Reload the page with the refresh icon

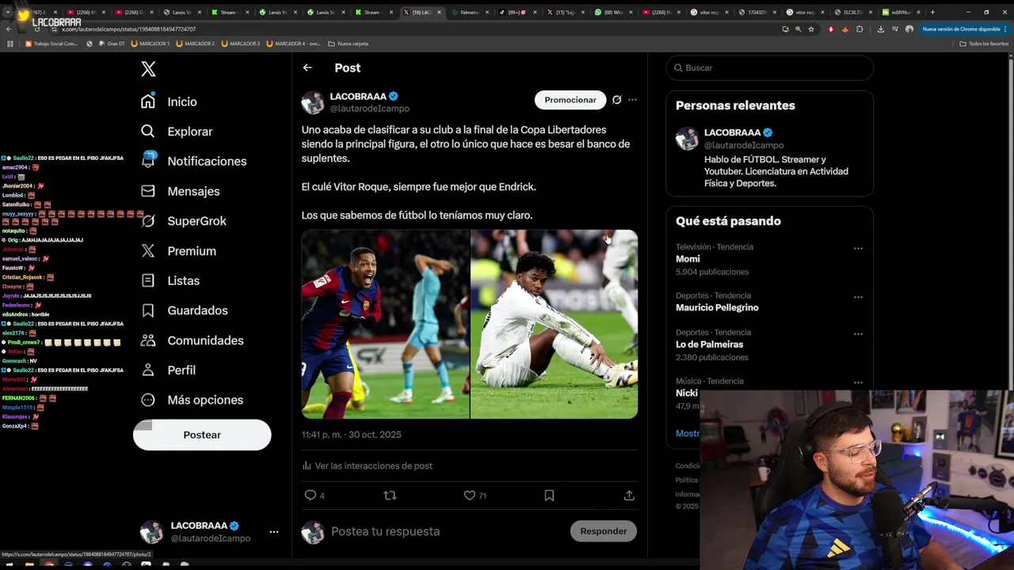[x=37, y=29]
